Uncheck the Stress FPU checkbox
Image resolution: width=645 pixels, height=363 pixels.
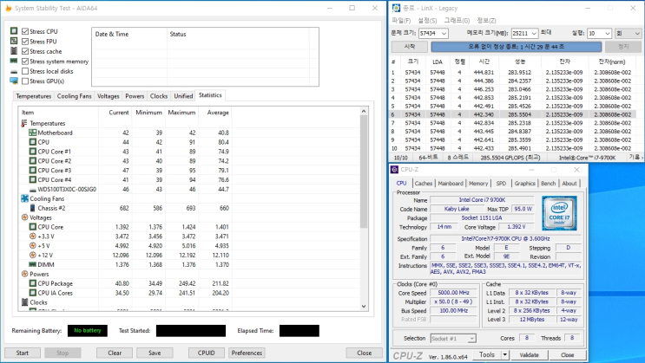(x=25, y=41)
